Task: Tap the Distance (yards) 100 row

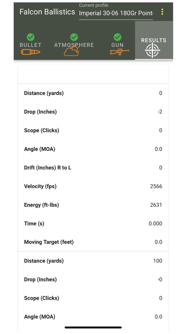Action: (x=93, y=261)
